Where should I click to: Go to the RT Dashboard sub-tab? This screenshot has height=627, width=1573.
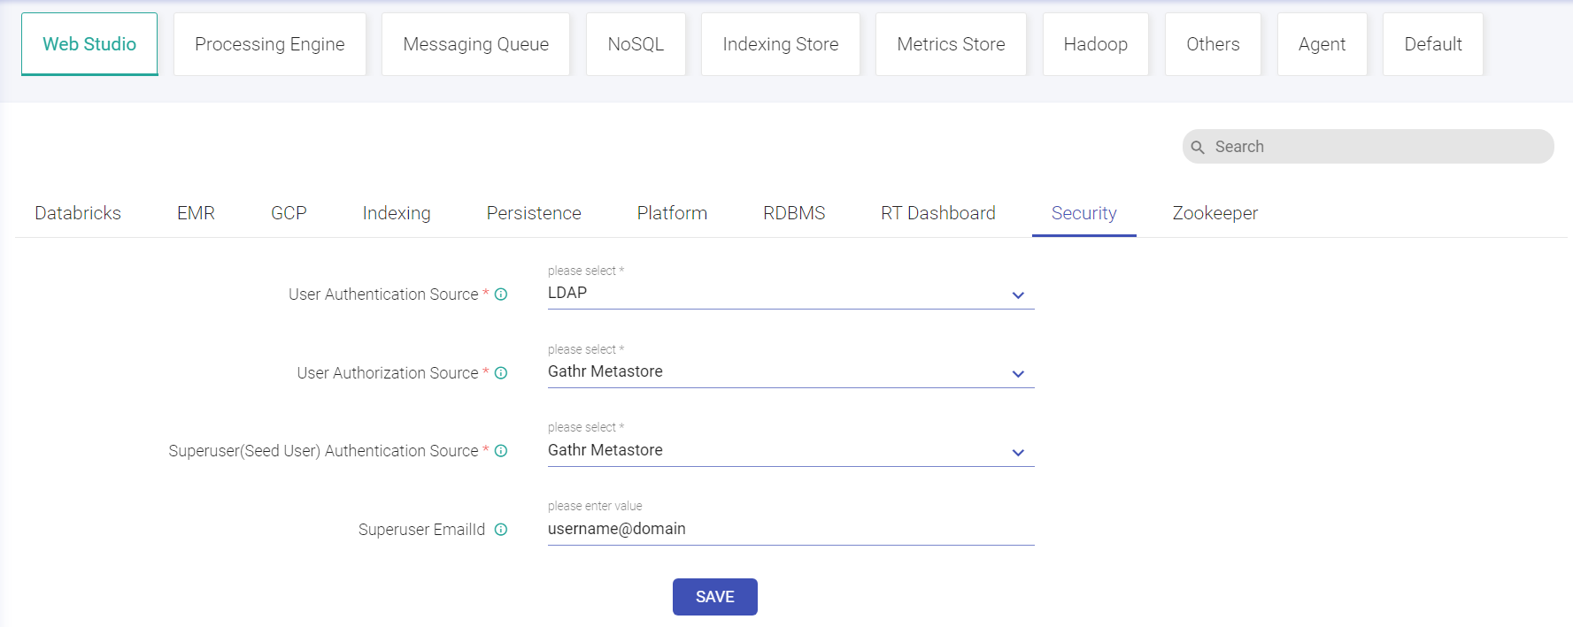click(x=937, y=213)
